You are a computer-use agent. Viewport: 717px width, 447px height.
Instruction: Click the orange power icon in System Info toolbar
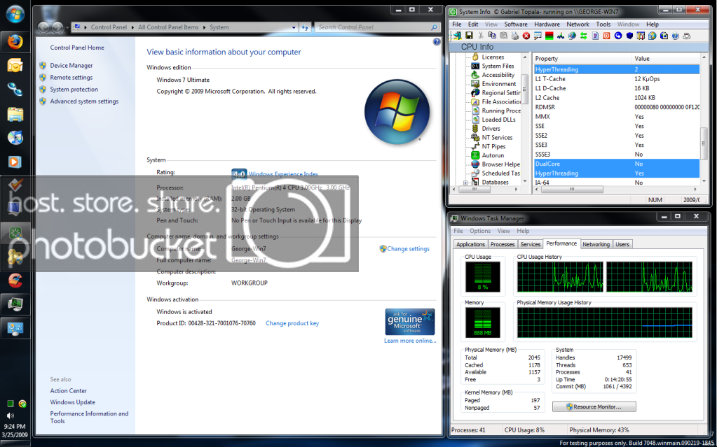click(606, 36)
